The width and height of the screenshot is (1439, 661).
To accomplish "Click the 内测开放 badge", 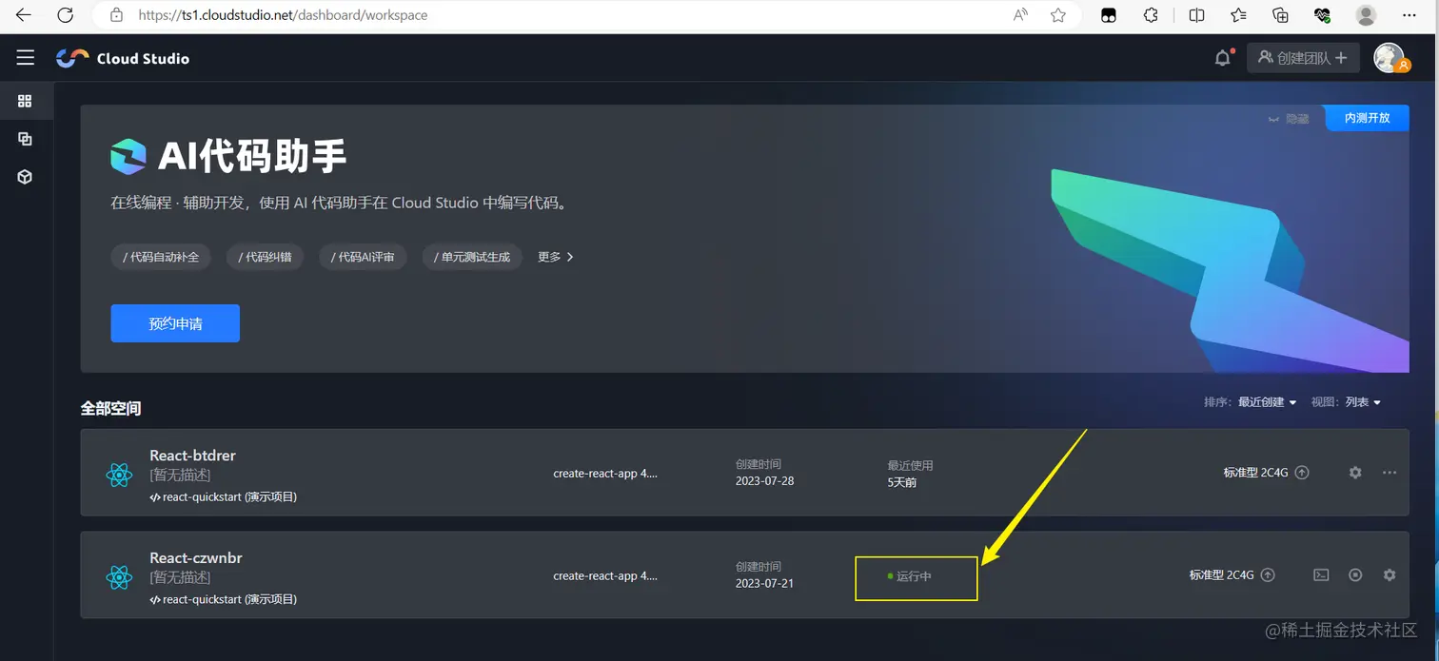I will click(x=1368, y=118).
